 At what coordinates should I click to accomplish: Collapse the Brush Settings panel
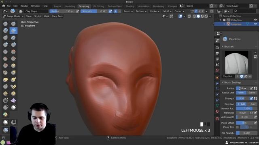tap(222, 83)
